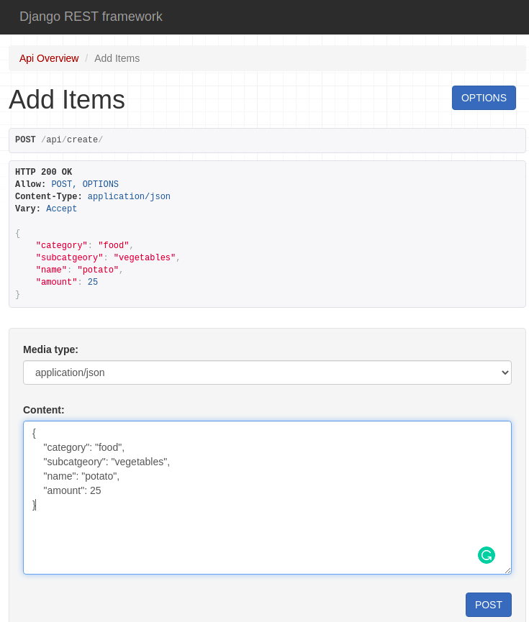529x622 pixels.
Task: Navigate to Api Overview breadcrumb
Action: [x=49, y=58]
